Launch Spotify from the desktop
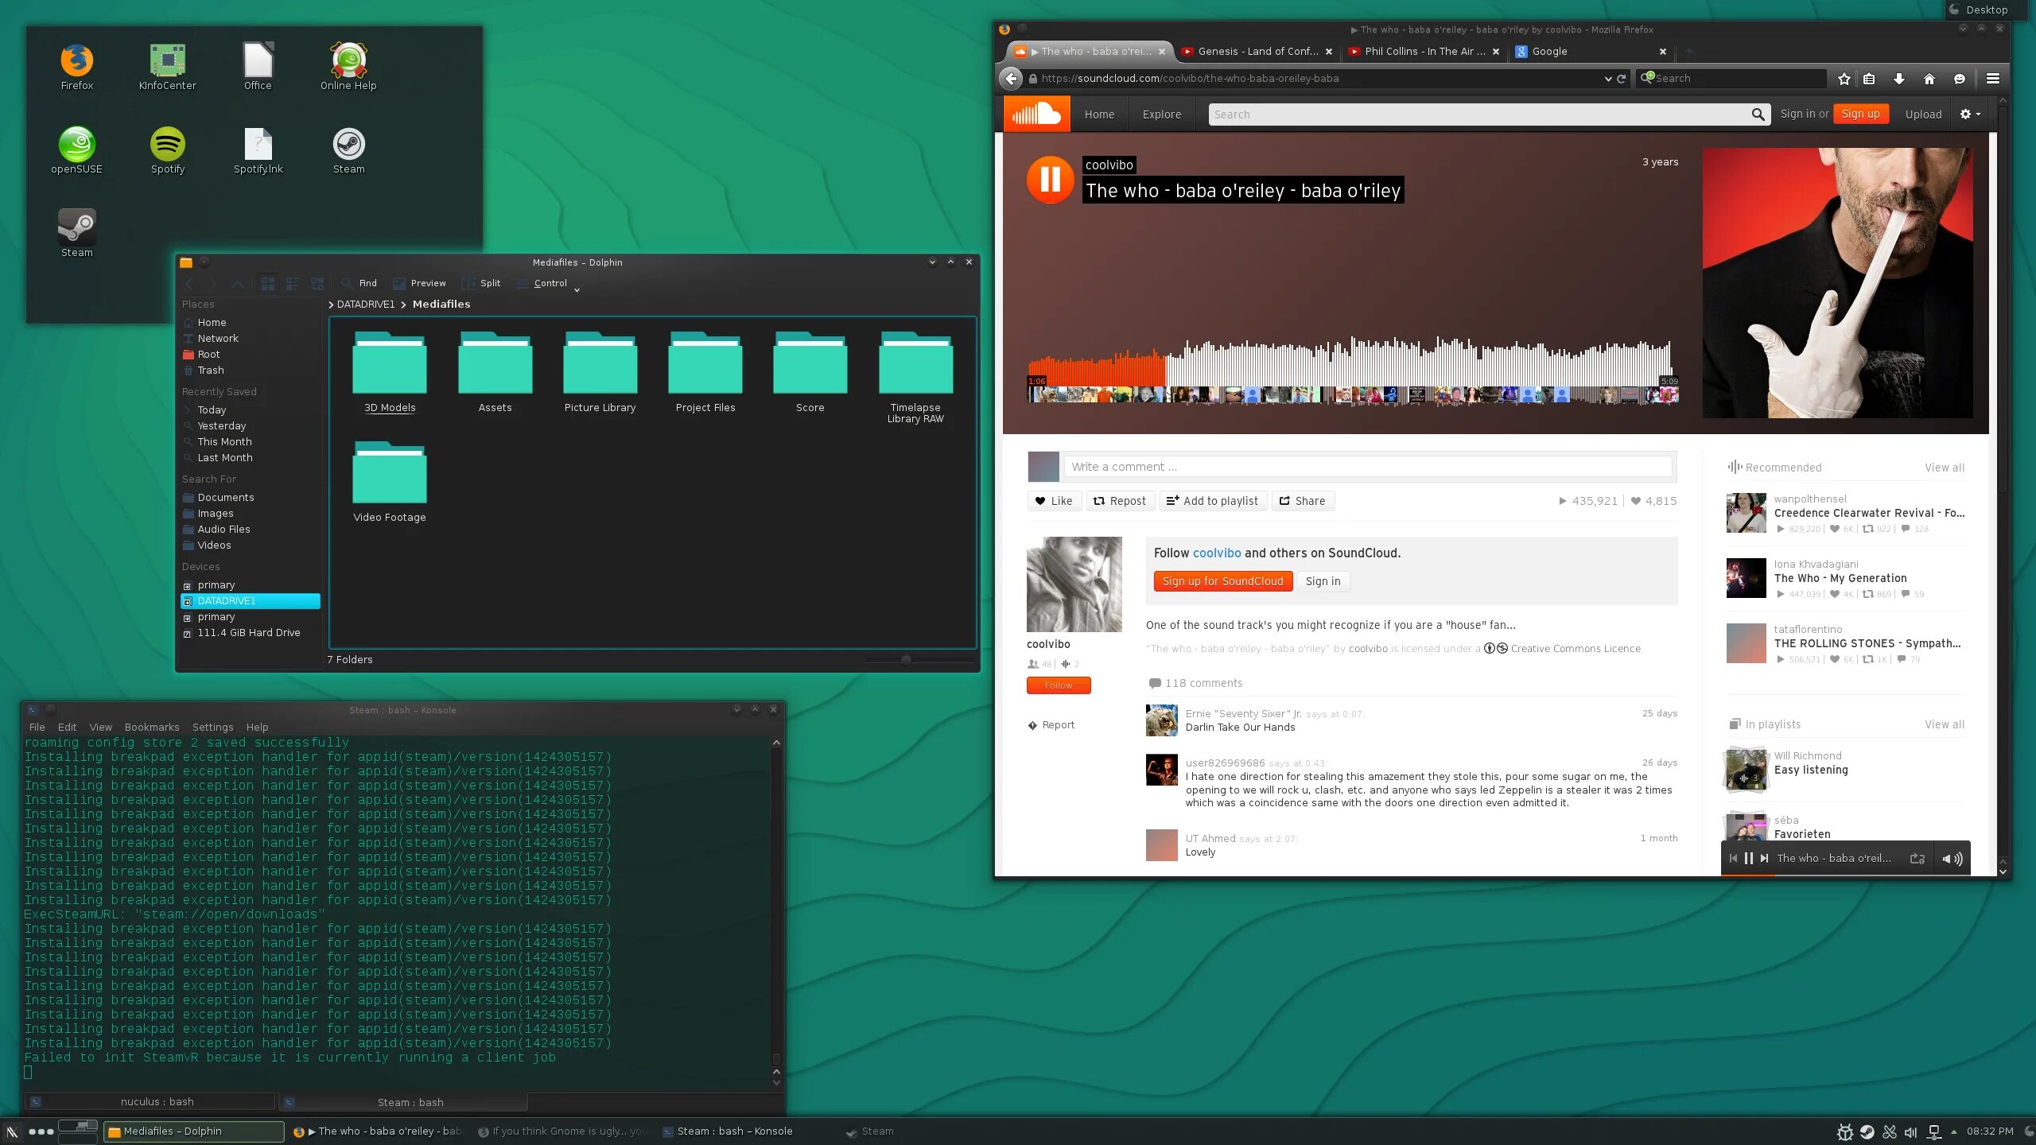 [x=168, y=149]
